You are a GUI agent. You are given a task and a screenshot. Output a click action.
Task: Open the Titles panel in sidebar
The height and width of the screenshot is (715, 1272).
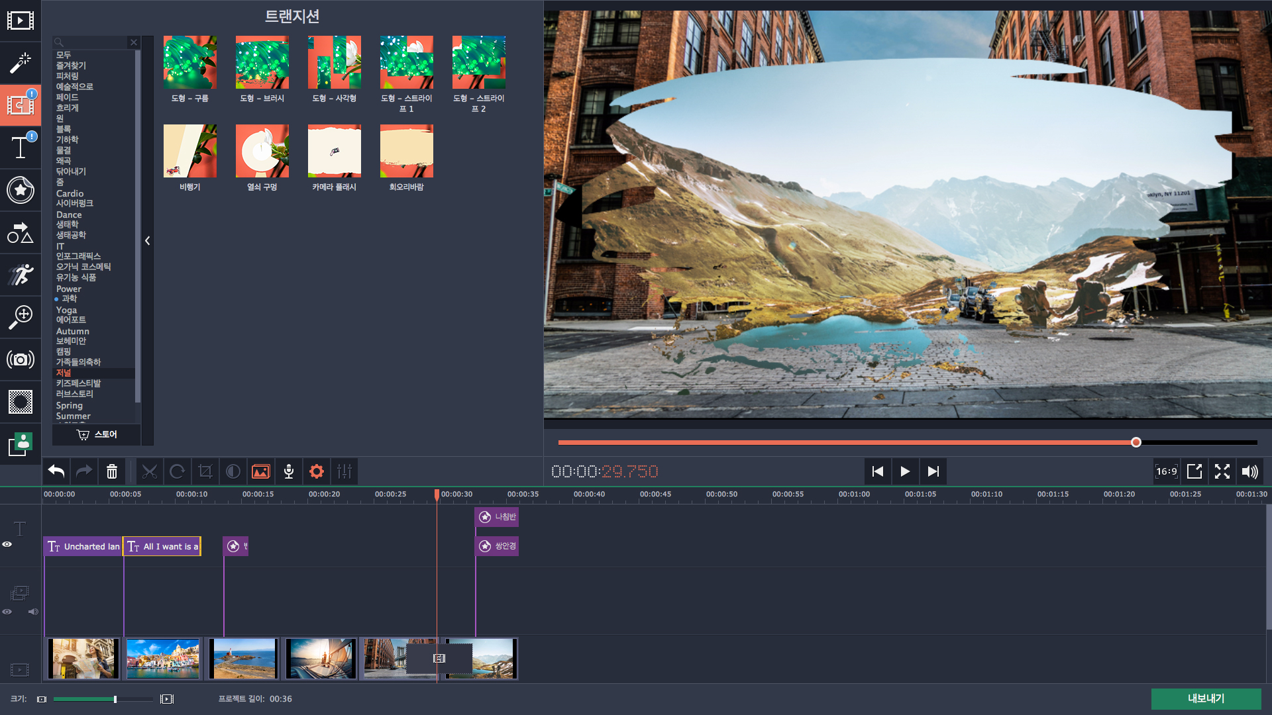point(20,147)
